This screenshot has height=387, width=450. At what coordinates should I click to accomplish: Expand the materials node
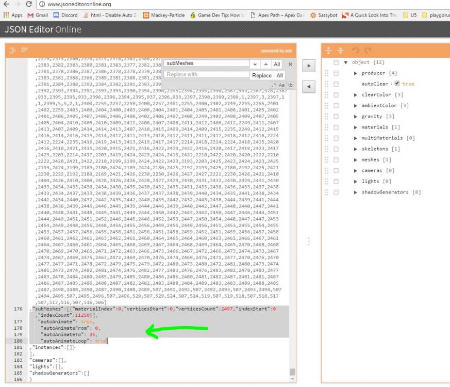click(x=356, y=127)
